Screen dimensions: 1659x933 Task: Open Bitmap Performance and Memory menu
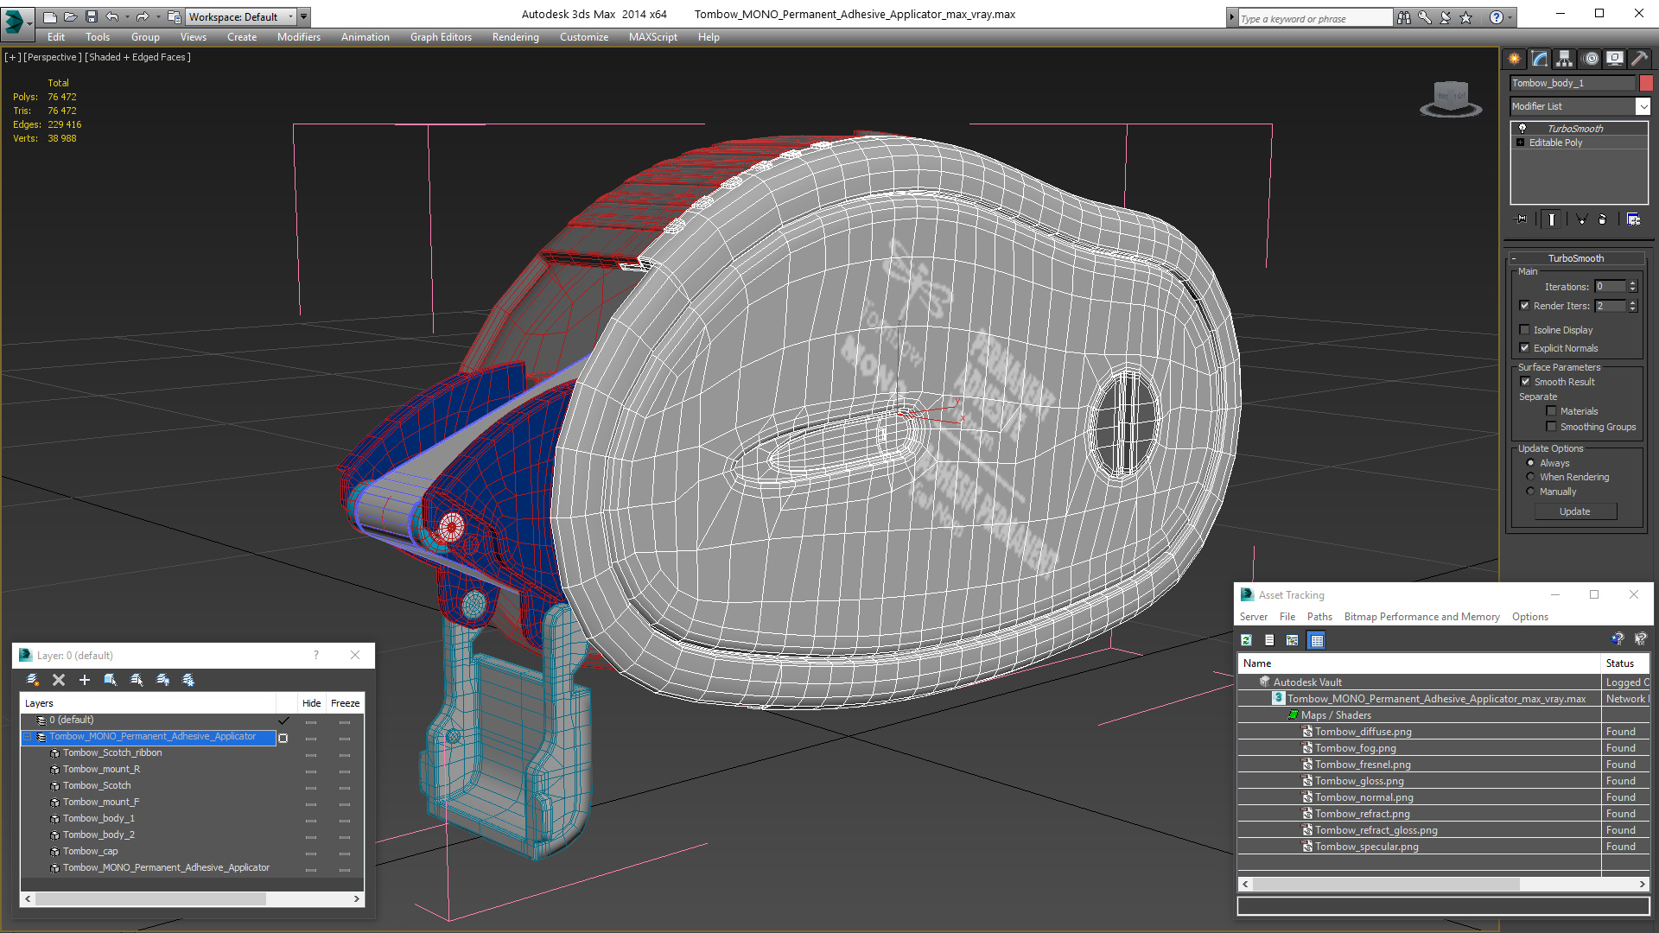pos(1421,617)
